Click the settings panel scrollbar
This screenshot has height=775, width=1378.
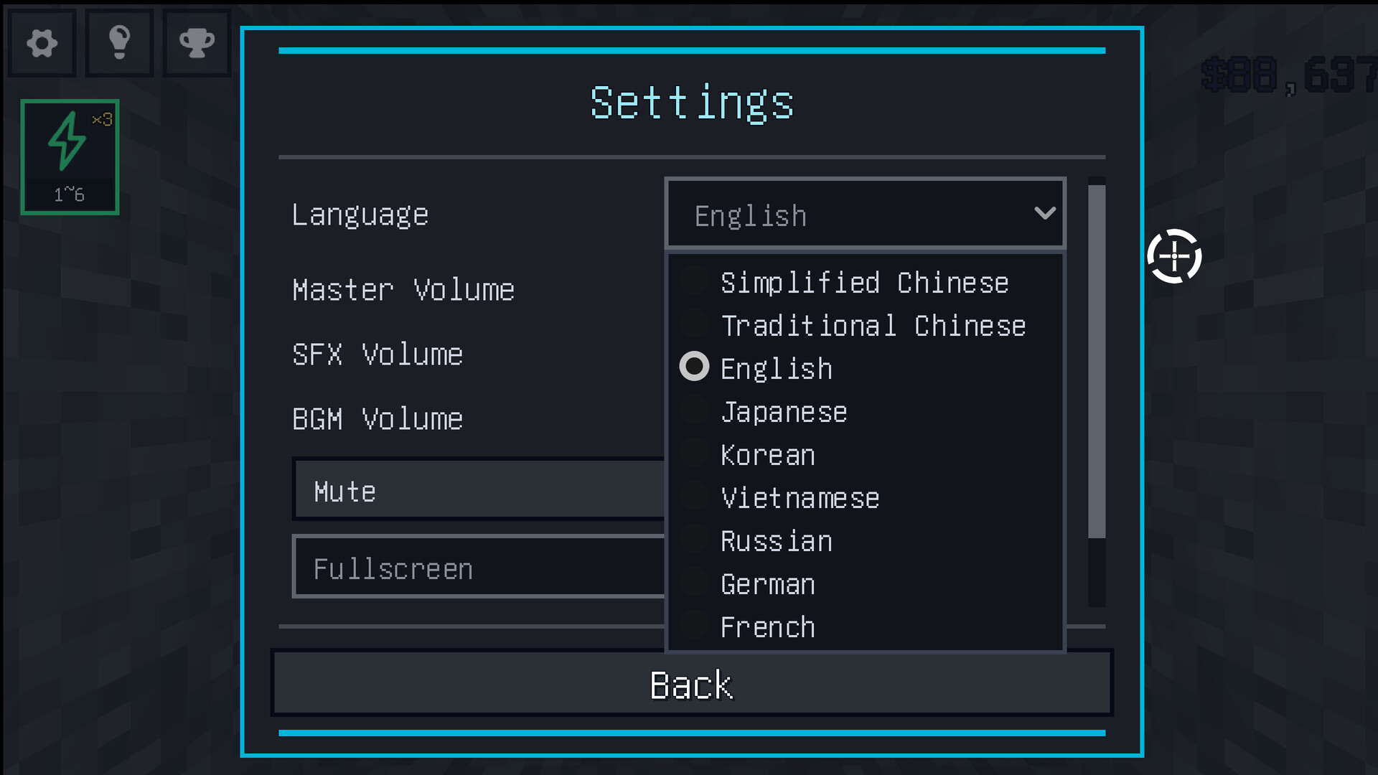click(x=1097, y=361)
